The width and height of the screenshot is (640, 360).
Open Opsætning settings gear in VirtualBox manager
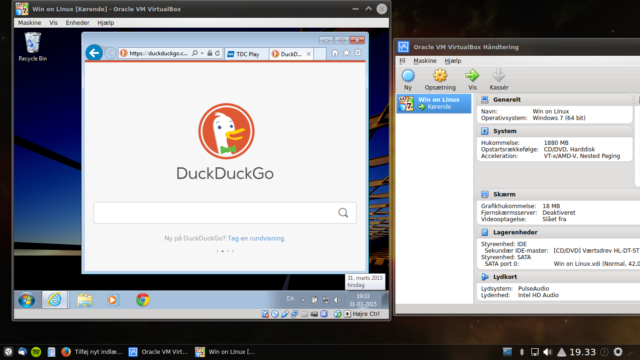(440, 75)
